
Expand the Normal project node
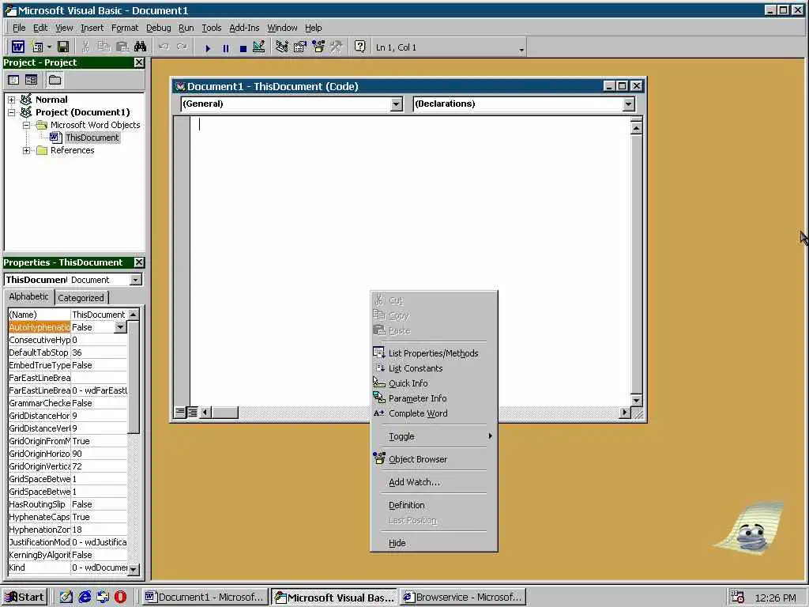coord(12,100)
